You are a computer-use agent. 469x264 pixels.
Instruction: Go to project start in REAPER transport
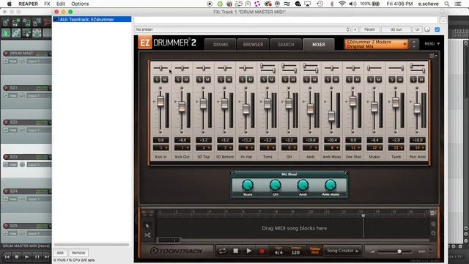click(x=7, y=257)
